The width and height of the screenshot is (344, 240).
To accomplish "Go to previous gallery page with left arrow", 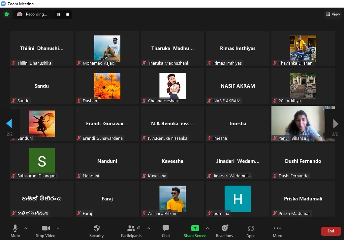I will tap(9, 124).
